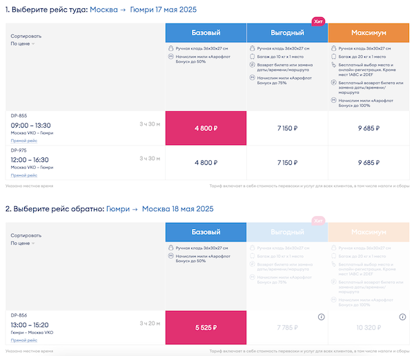Select 9 685 ₽ Максимум fare for DP-975
The height and width of the screenshot is (356, 414).
[368, 163]
